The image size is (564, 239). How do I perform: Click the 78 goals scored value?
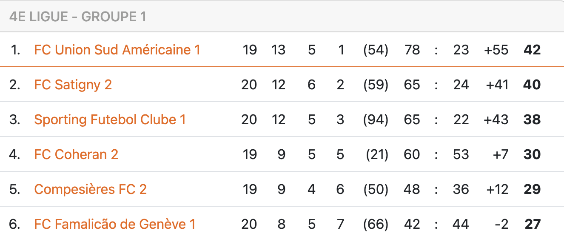412,50
